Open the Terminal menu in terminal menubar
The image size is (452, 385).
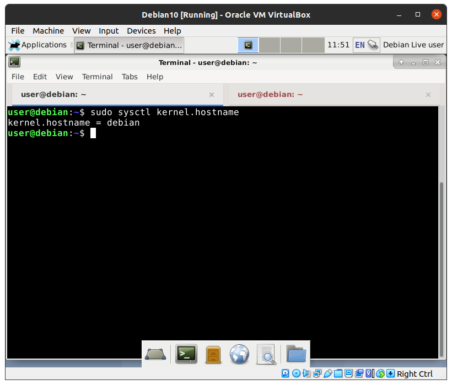click(x=97, y=77)
